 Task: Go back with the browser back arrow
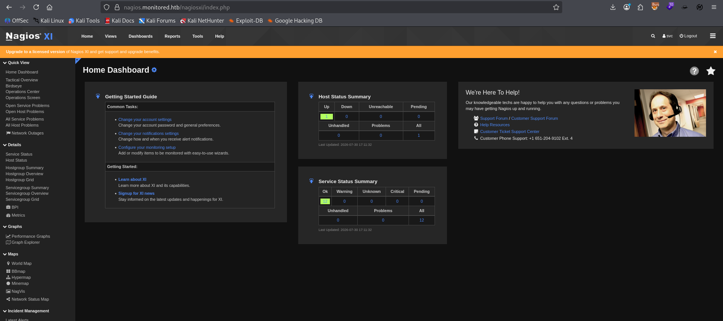(9, 7)
